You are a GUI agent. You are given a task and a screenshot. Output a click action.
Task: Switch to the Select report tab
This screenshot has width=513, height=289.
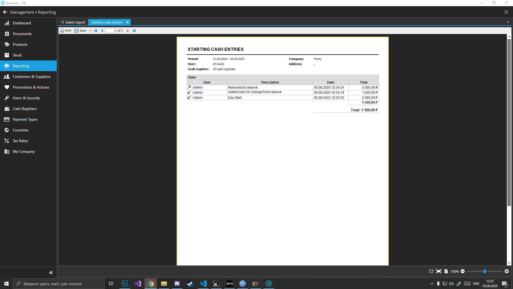click(73, 22)
